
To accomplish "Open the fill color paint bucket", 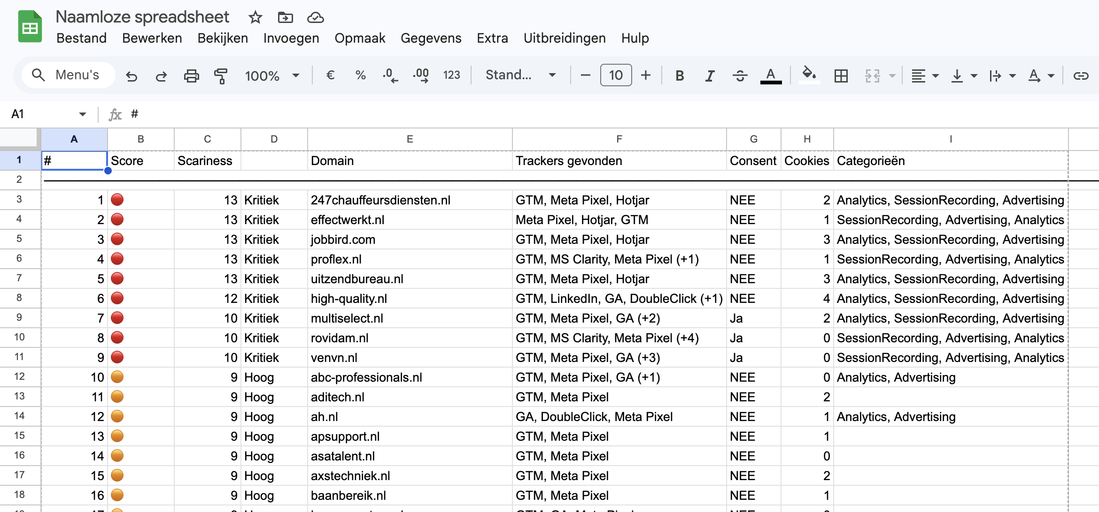I will 809,75.
